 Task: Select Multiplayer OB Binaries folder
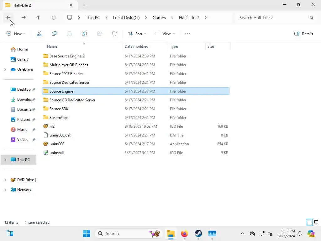click(x=135, y=65)
